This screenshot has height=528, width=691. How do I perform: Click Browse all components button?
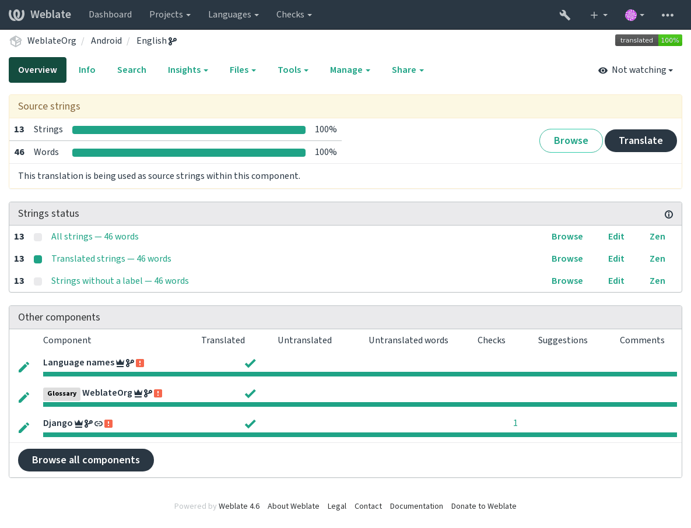tap(86, 460)
